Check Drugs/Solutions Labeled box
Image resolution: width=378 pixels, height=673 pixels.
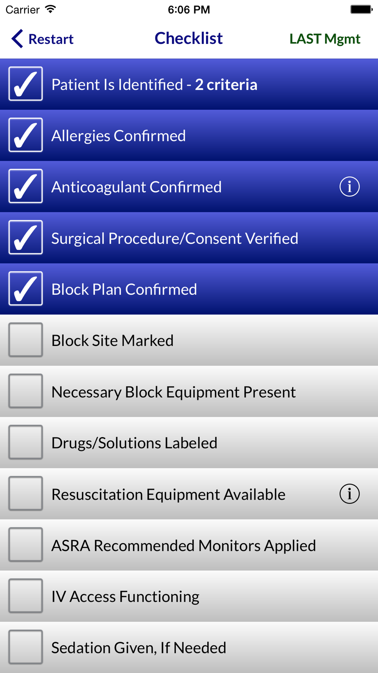point(26,442)
